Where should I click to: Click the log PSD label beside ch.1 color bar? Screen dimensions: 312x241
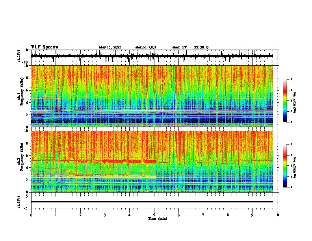tap(295, 102)
